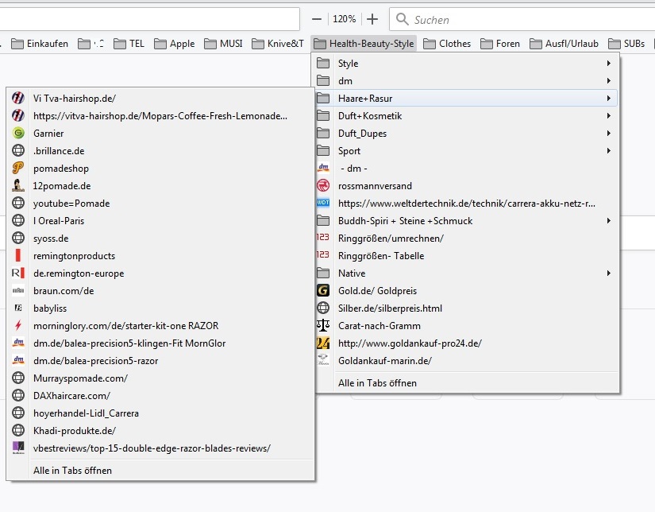Click the scales icon for Carat-nach-Gramm
This screenshot has width=655, height=512.
coord(323,325)
